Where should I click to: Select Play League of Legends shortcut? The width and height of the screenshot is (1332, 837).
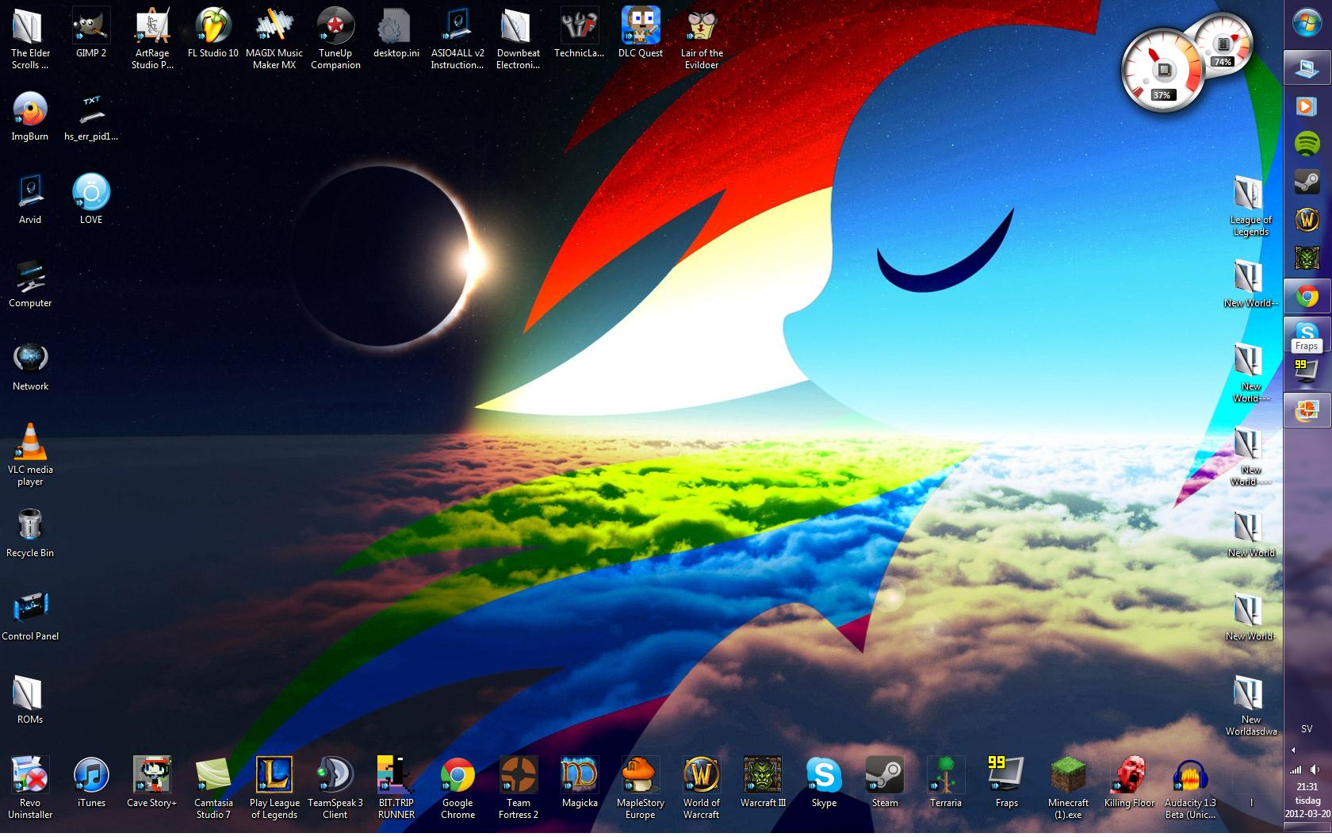pyautogui.click(x=274, y=788)
